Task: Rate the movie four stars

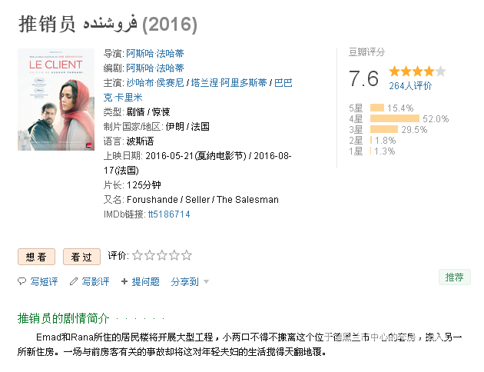Action: [174, 255]
